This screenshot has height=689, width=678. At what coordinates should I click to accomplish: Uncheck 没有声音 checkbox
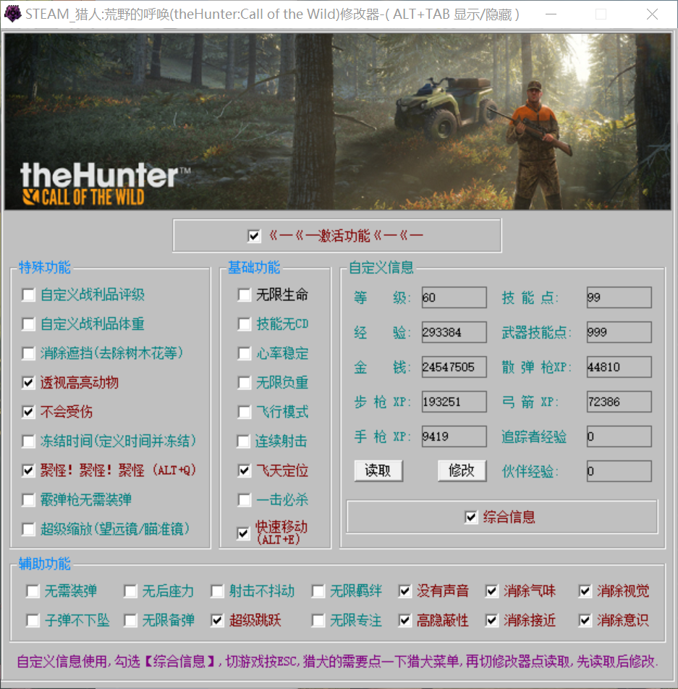(404, 591)
